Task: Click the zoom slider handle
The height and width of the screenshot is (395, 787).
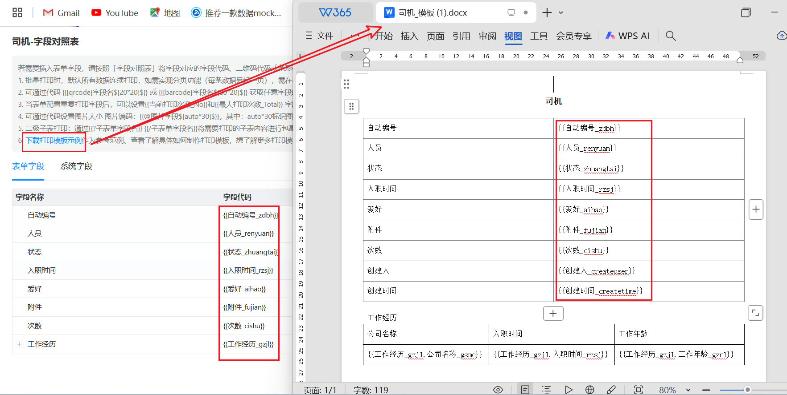Action: click(748, 390)
